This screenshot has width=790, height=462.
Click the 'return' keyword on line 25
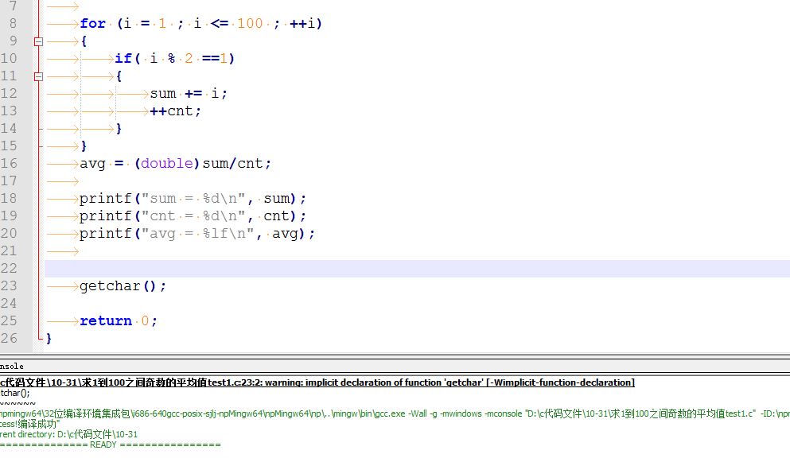(x=106, y=321)
